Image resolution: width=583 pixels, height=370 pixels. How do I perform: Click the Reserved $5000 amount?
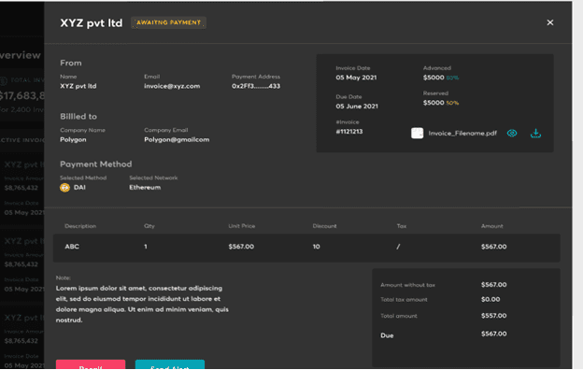[434, 103]
